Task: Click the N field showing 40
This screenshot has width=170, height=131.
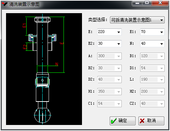Action: [x=152, y=44]
